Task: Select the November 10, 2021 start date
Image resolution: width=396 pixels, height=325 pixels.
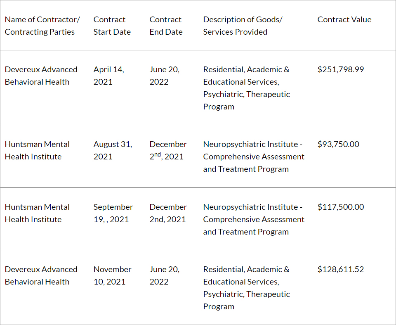Action: pos(112,275)
